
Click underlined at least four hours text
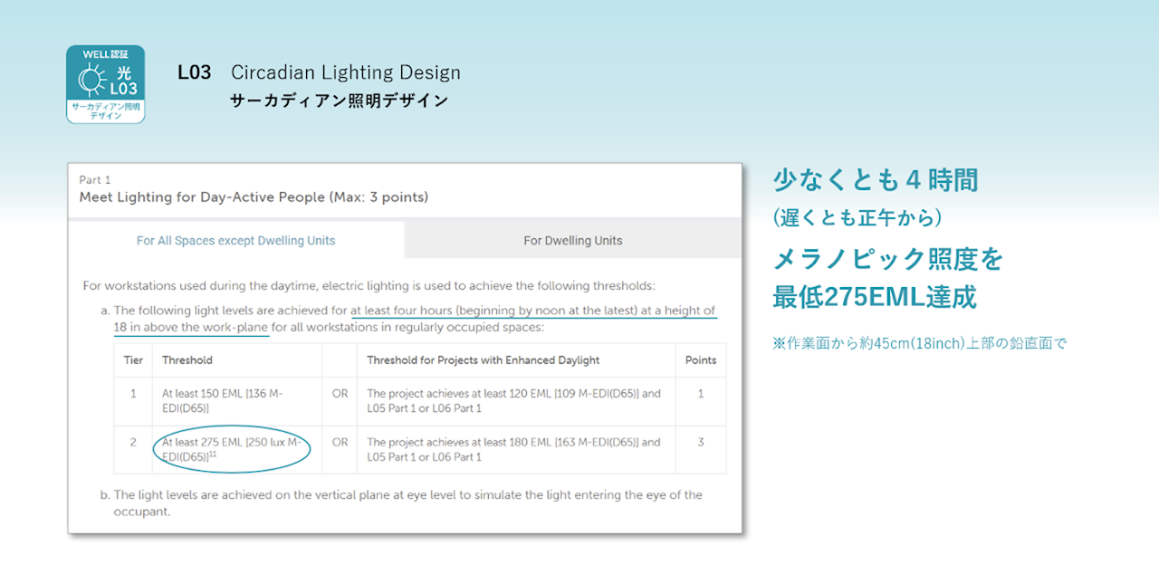click(401, 311)
